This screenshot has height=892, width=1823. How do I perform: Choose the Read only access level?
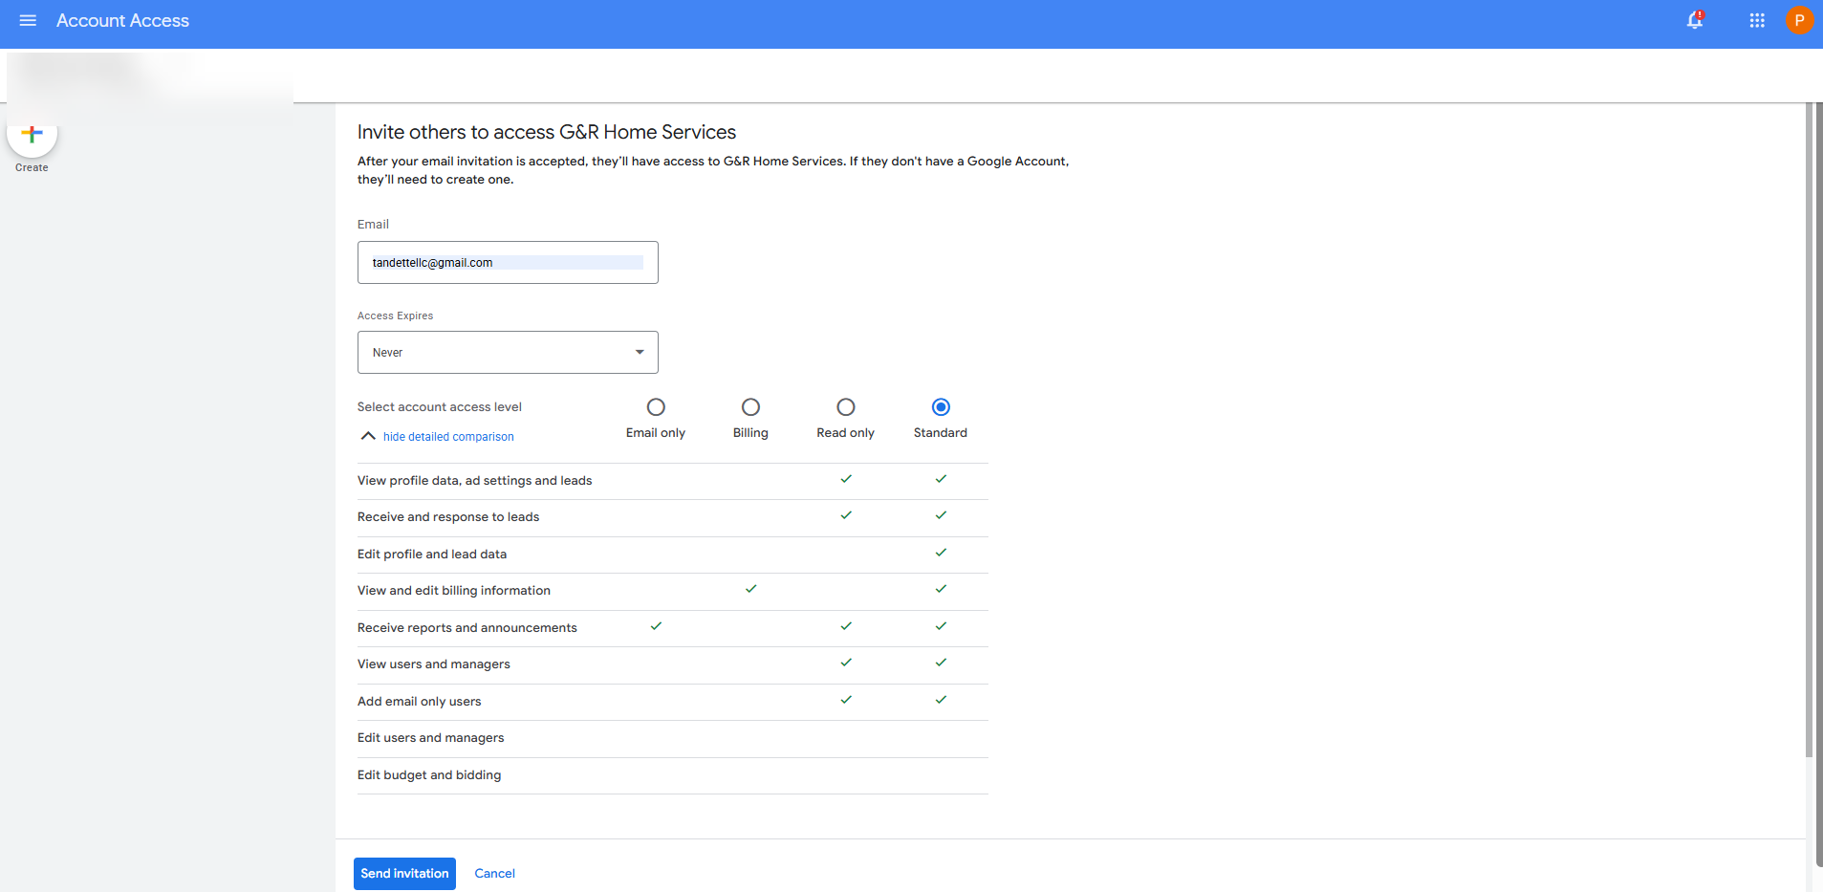(x=845, y=407)
